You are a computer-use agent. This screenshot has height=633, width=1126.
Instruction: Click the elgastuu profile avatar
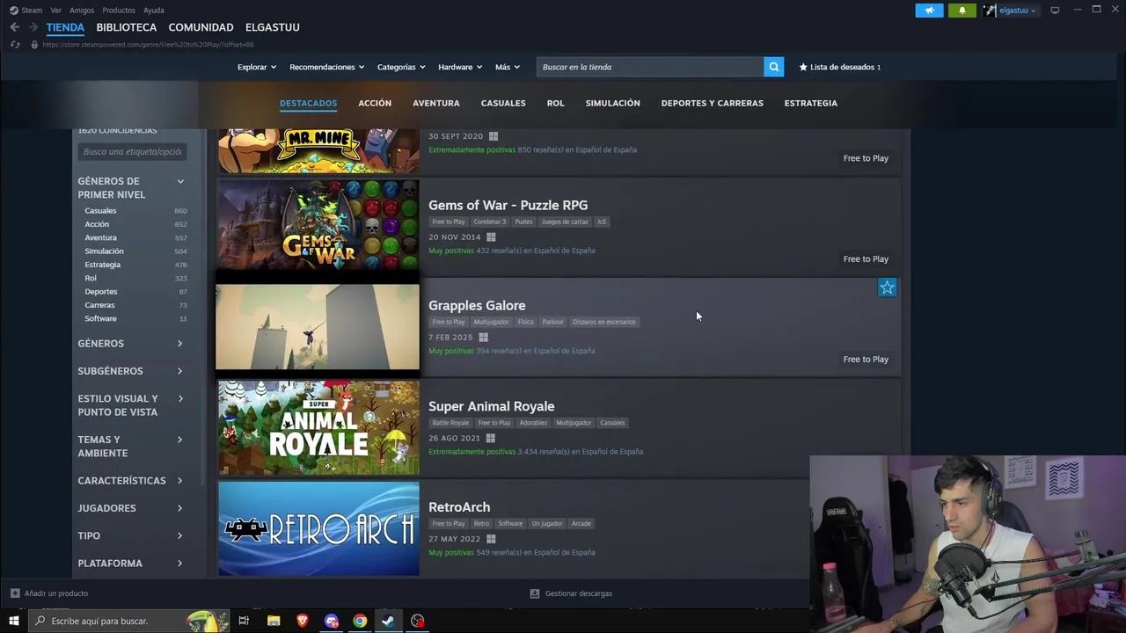pos(990,11)
